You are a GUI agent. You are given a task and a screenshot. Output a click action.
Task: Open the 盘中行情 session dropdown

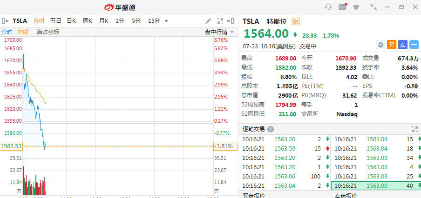219,32
